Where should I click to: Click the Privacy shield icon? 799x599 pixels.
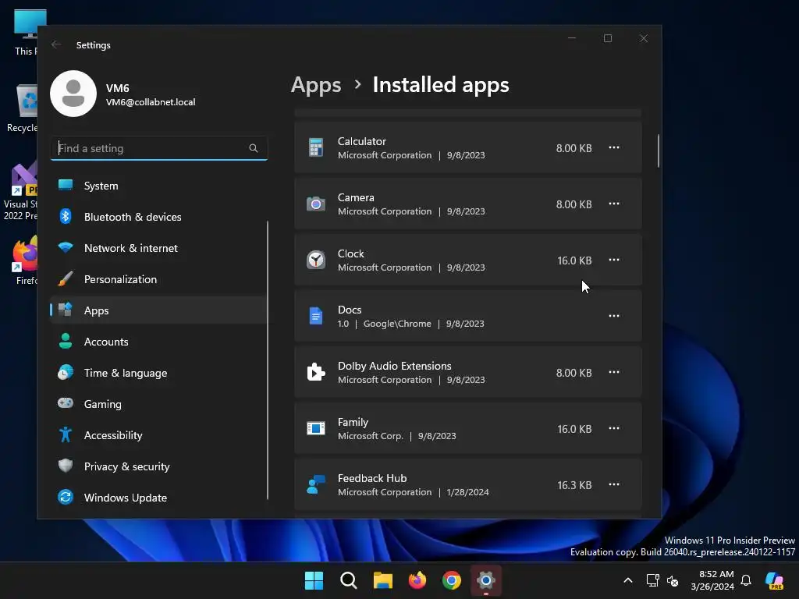66,466
